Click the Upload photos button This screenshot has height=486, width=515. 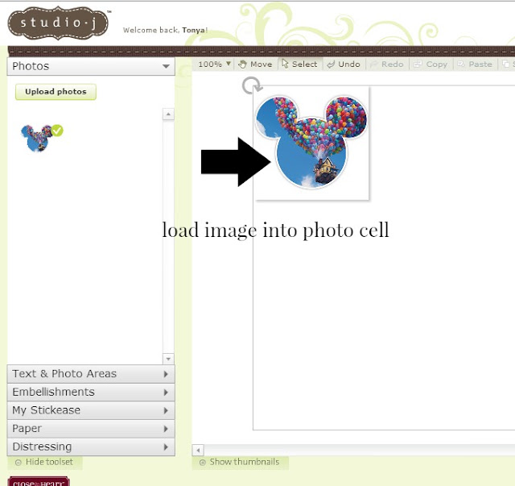coord(56,92)
